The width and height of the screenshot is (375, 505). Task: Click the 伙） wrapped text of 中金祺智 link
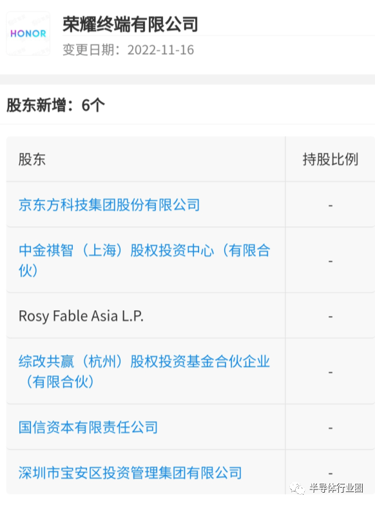click(28, 270)
